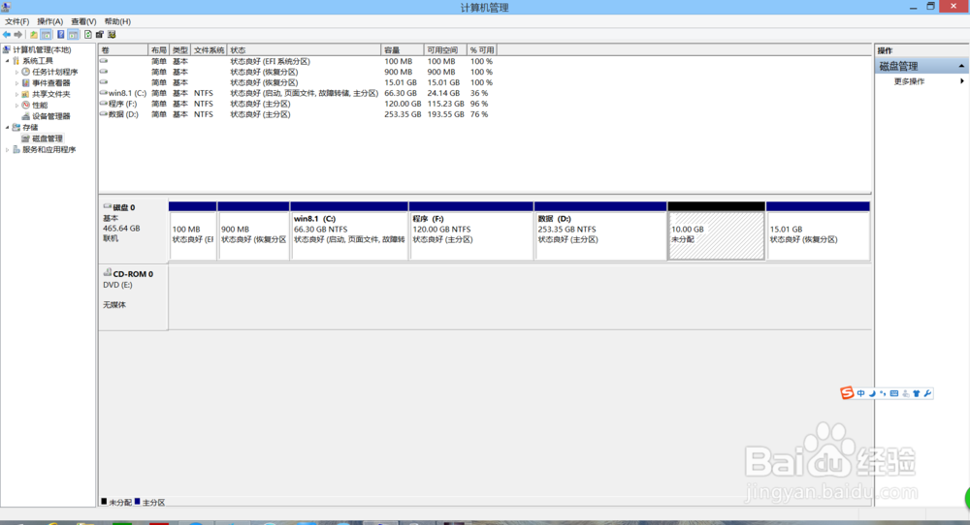Open the 查看(V) menu
This screenshot has width=970, height=525.
(x=83, y=21)
